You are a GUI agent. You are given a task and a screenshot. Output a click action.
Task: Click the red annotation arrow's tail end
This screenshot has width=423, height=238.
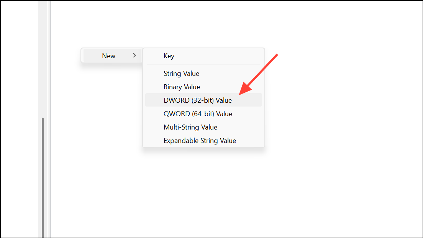276,55
